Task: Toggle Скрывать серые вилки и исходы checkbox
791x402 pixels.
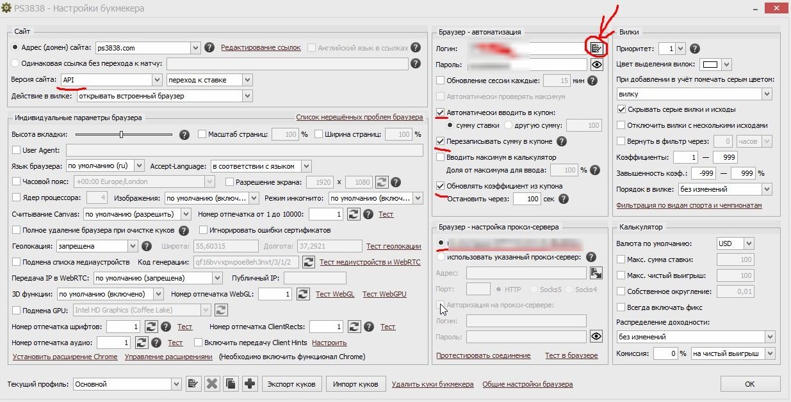Action: pos(621,109)
